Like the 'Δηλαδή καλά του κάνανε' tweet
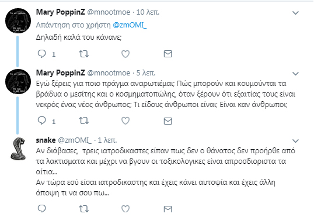 (125, 54)
